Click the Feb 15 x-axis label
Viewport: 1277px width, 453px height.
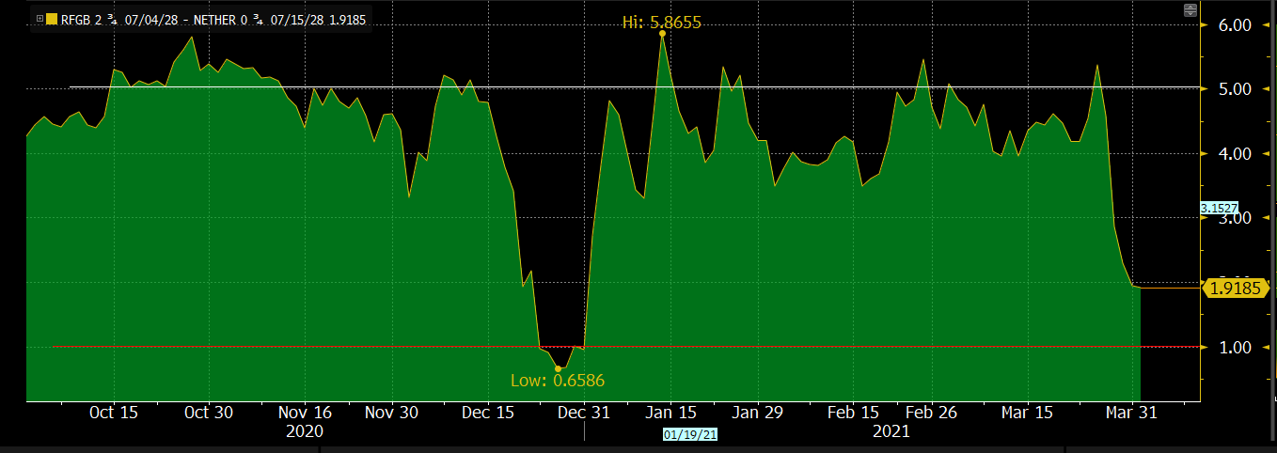coord(854,412)
